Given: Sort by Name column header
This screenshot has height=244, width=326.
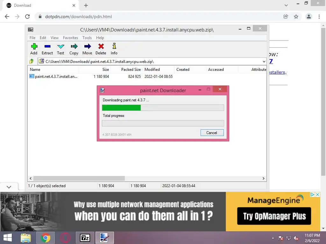Looking at the screenshot, I should (53, 70).
